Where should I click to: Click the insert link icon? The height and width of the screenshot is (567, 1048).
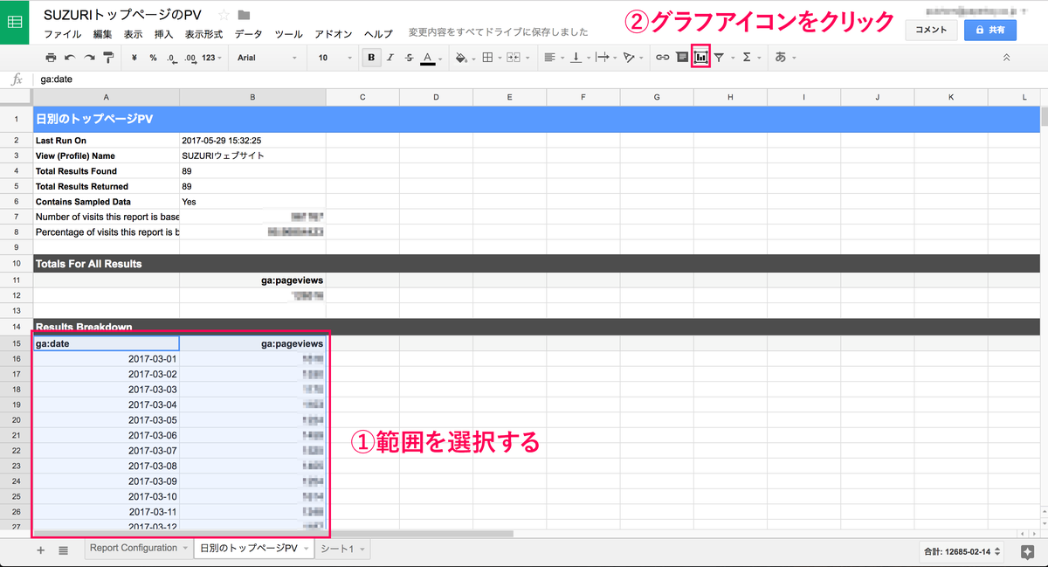(x=663, y=58)
